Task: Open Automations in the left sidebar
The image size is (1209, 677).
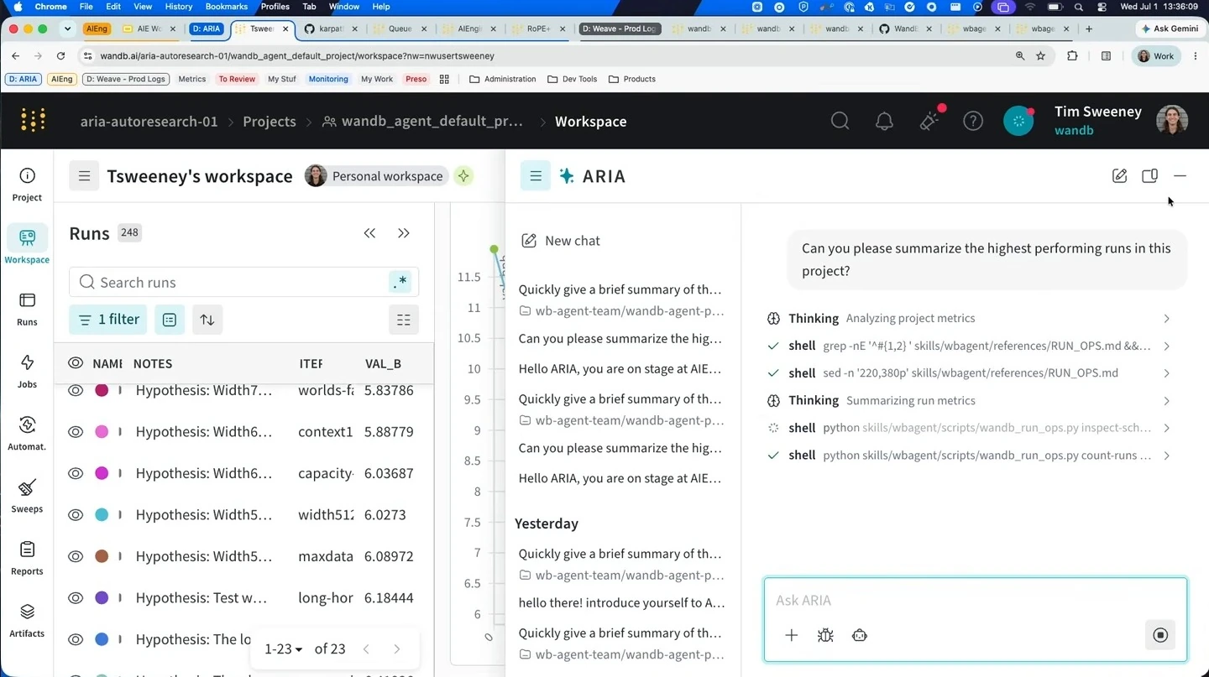Action: coord(27,434)
